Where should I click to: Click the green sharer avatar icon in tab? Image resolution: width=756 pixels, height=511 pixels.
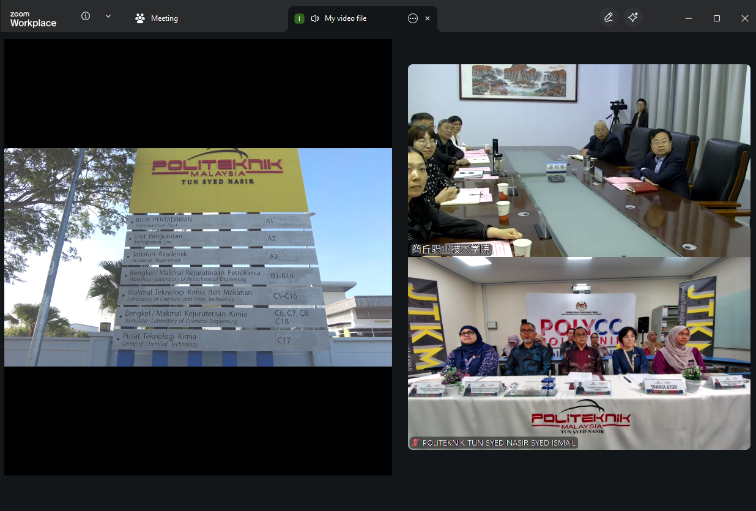(299, 18)
